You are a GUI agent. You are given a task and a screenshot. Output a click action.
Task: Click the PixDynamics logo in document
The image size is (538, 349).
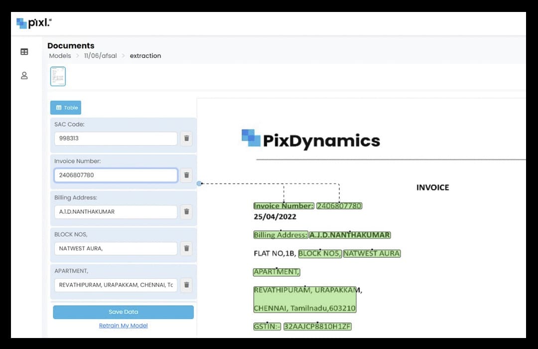(x=311, y=140)
